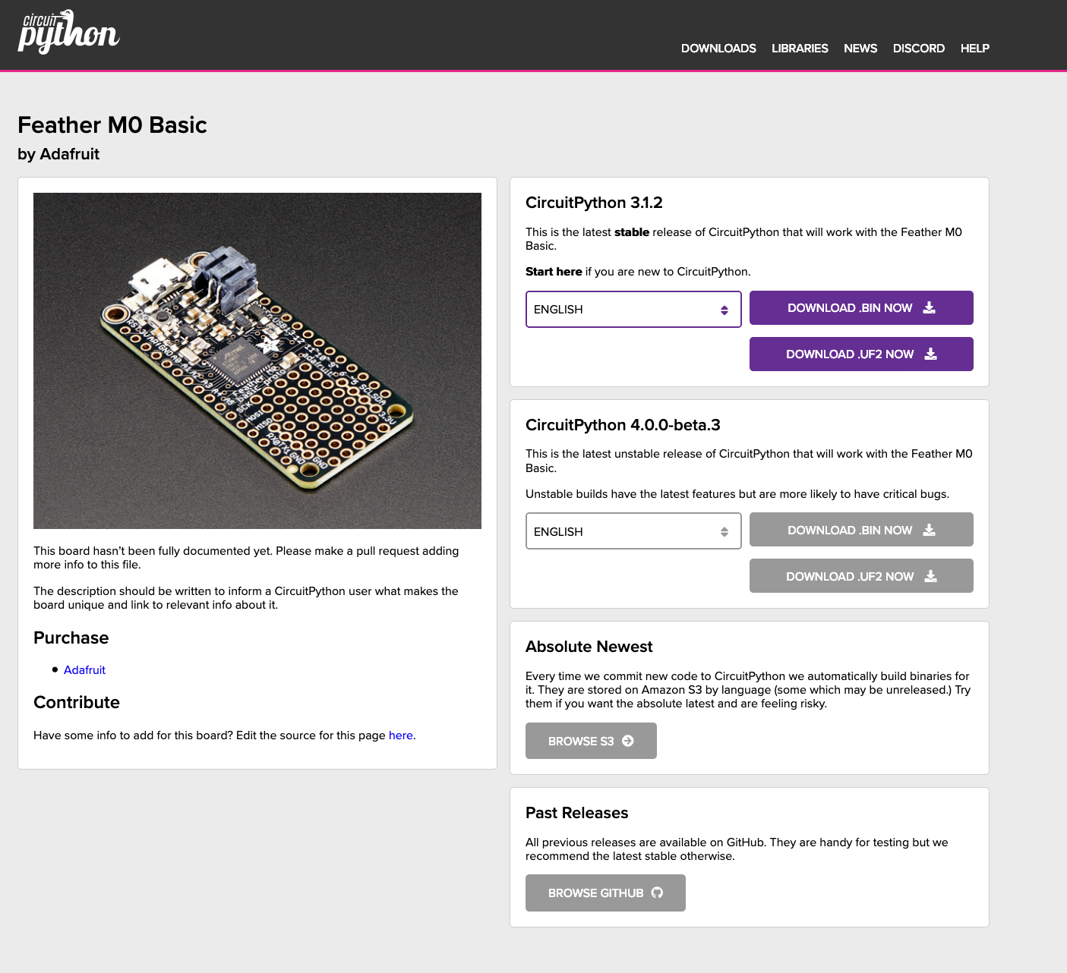Download the .UF2 for 4.0.0-beta.3
Image resolution: width=1067 pixels, height=973 pixels.
point(861,576)
